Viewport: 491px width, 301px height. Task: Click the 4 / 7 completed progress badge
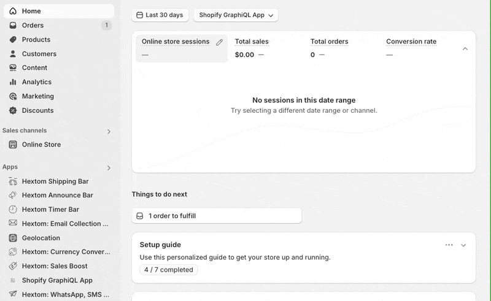click(168, 270)
